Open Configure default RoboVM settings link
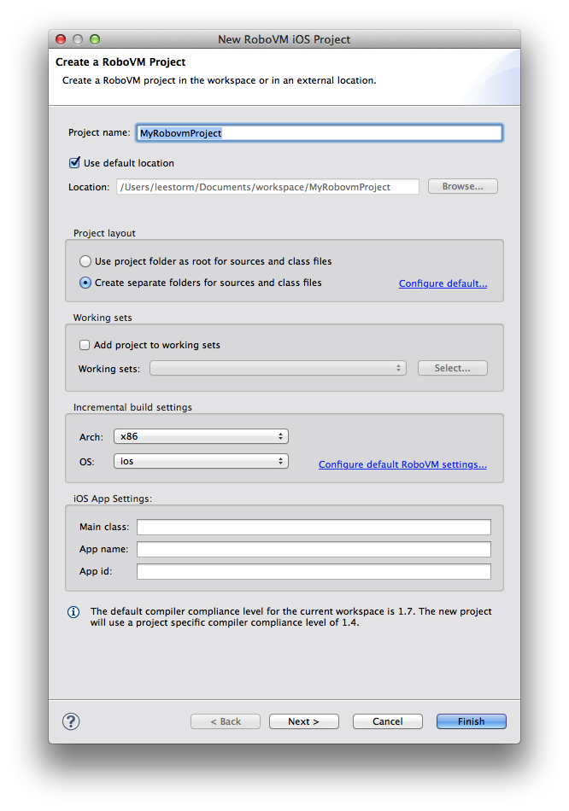The image size is (569, 811). [402, 464]
